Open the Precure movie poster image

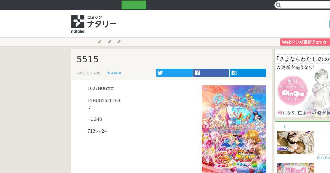click(234, 129)
